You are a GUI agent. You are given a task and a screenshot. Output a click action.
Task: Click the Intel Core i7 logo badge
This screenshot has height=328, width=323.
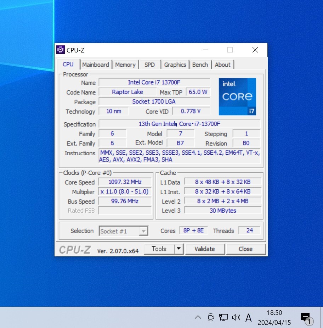coord(237,96)
